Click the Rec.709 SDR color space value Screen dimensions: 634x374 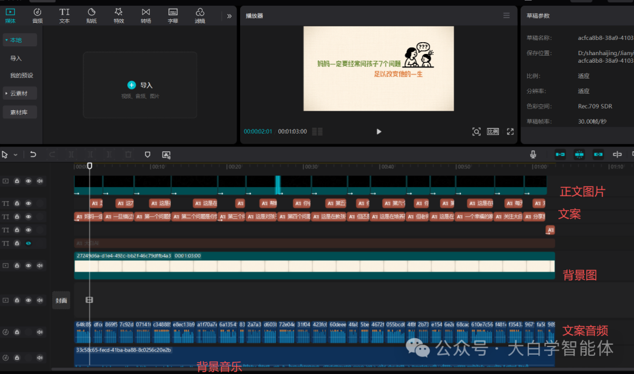pos(595,106)
